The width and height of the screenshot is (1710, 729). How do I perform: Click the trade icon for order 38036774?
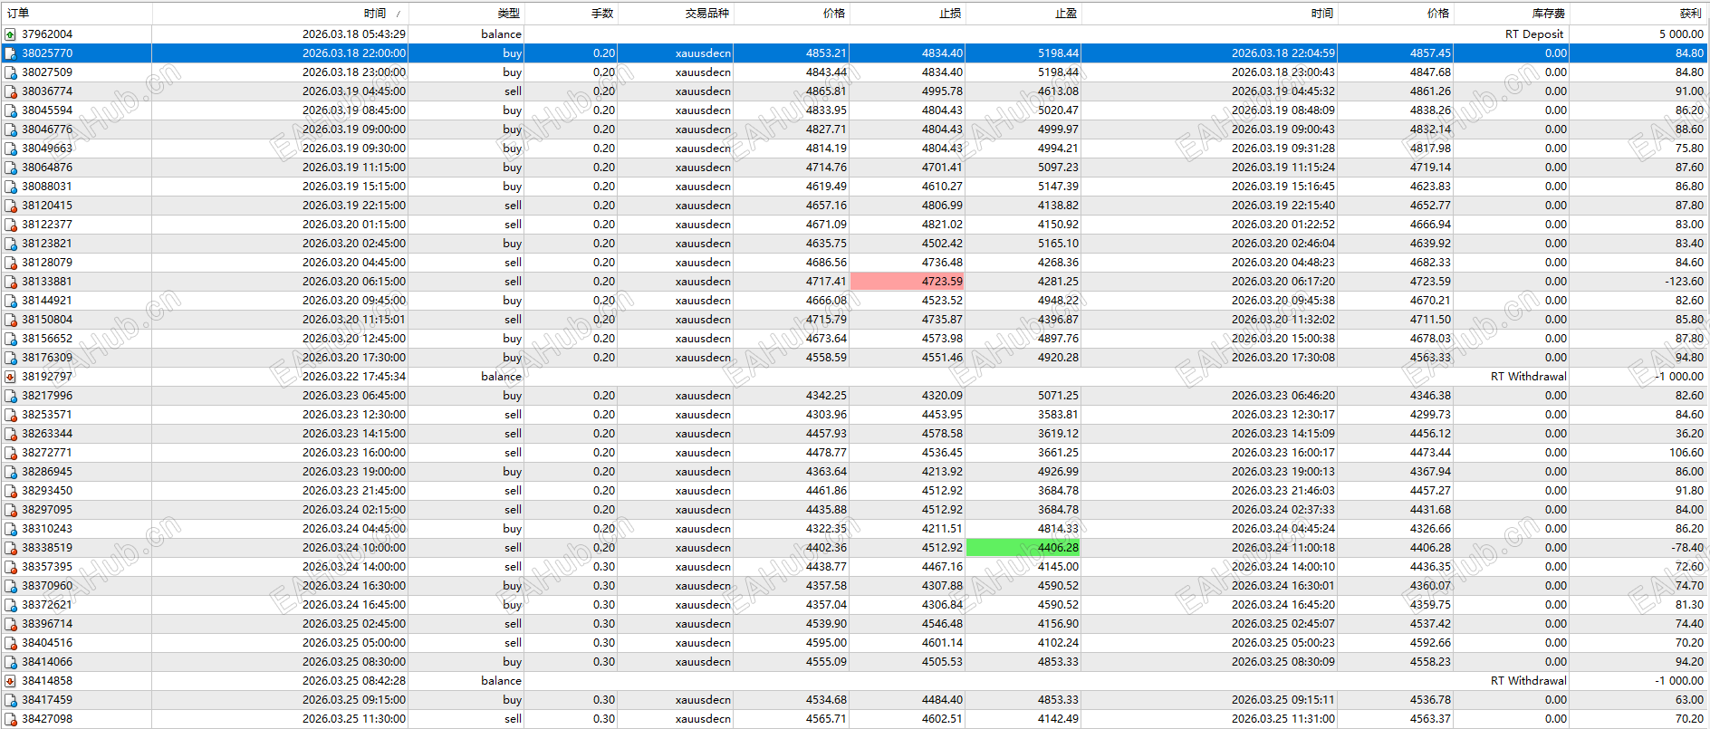coord(10,91)
